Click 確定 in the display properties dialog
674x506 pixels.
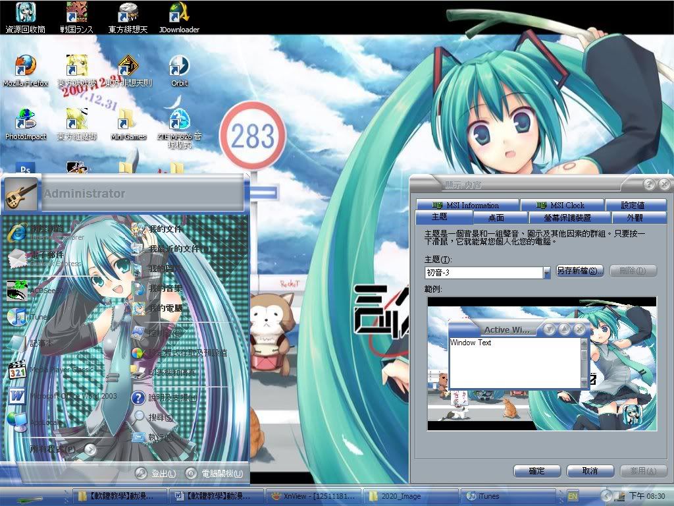(537, 471)
